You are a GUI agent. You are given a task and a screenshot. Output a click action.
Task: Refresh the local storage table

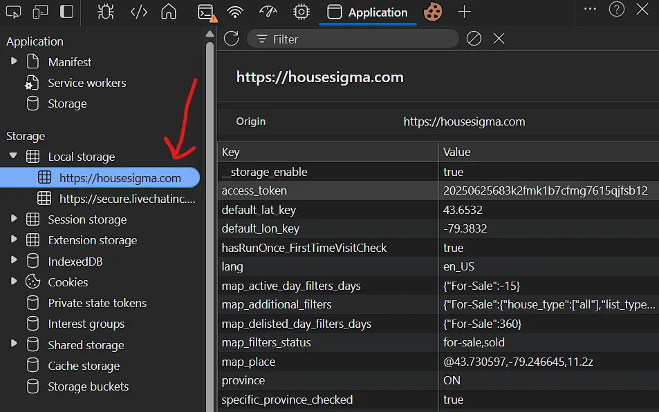tap(231, 39)
